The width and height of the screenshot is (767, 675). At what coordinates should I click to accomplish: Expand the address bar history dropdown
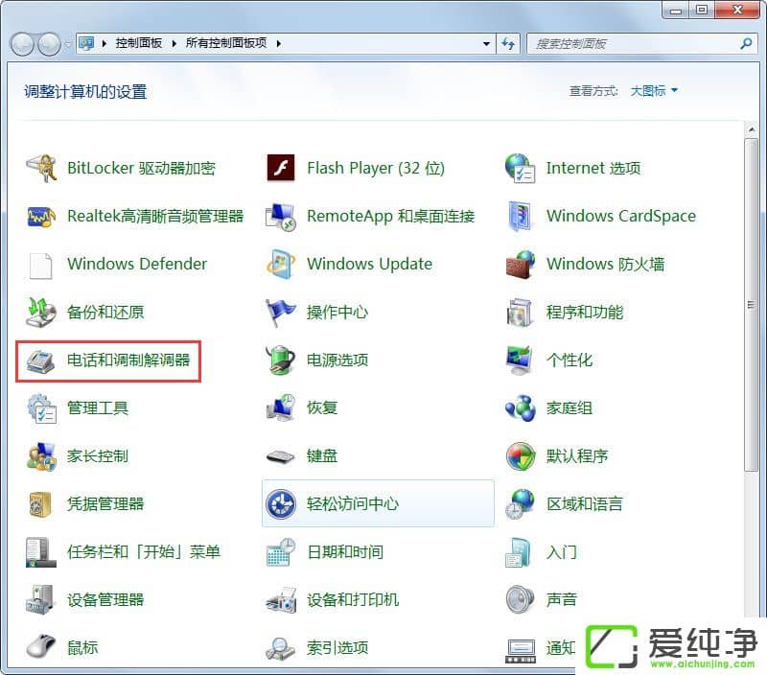point(486,43)
